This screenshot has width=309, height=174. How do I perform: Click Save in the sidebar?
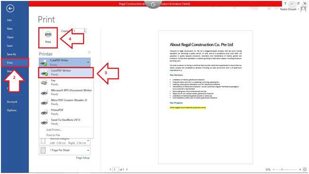9,46
